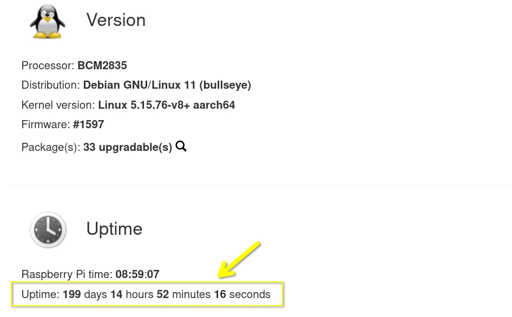Click the Raspberry Pi time label

(x=67, y=274)
